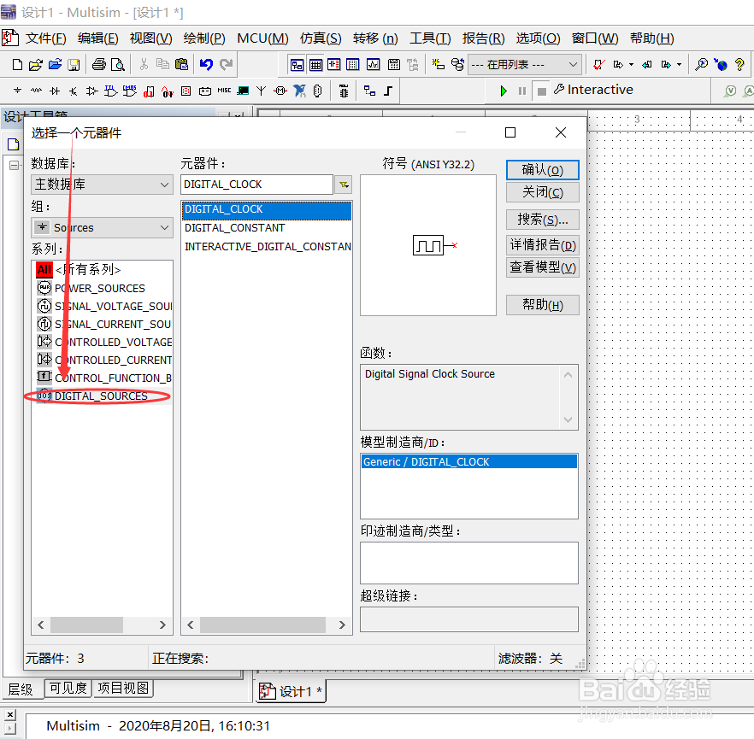Collapse the design toolbox tree node
Screen dimensions: 754x739
15,165
